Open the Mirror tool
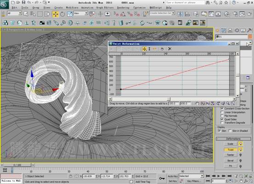The width and height of the screenshot is (254, 184). click(x=180, y=14)
